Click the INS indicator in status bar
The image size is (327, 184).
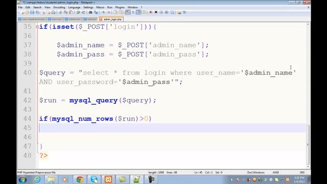pyautogui.click(x=302, y=173)
